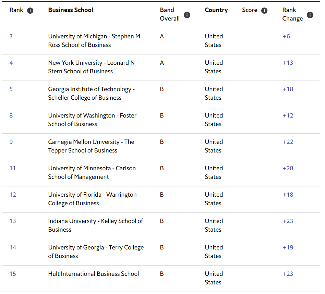Viewport: 325px width, 294px height.
Task: Click Indiana University Kelley School of Business
Action: tap(95, 225)
